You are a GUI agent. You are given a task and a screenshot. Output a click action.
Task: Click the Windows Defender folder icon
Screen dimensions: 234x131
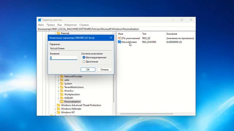pyautogui.click(x=58, y=109)
